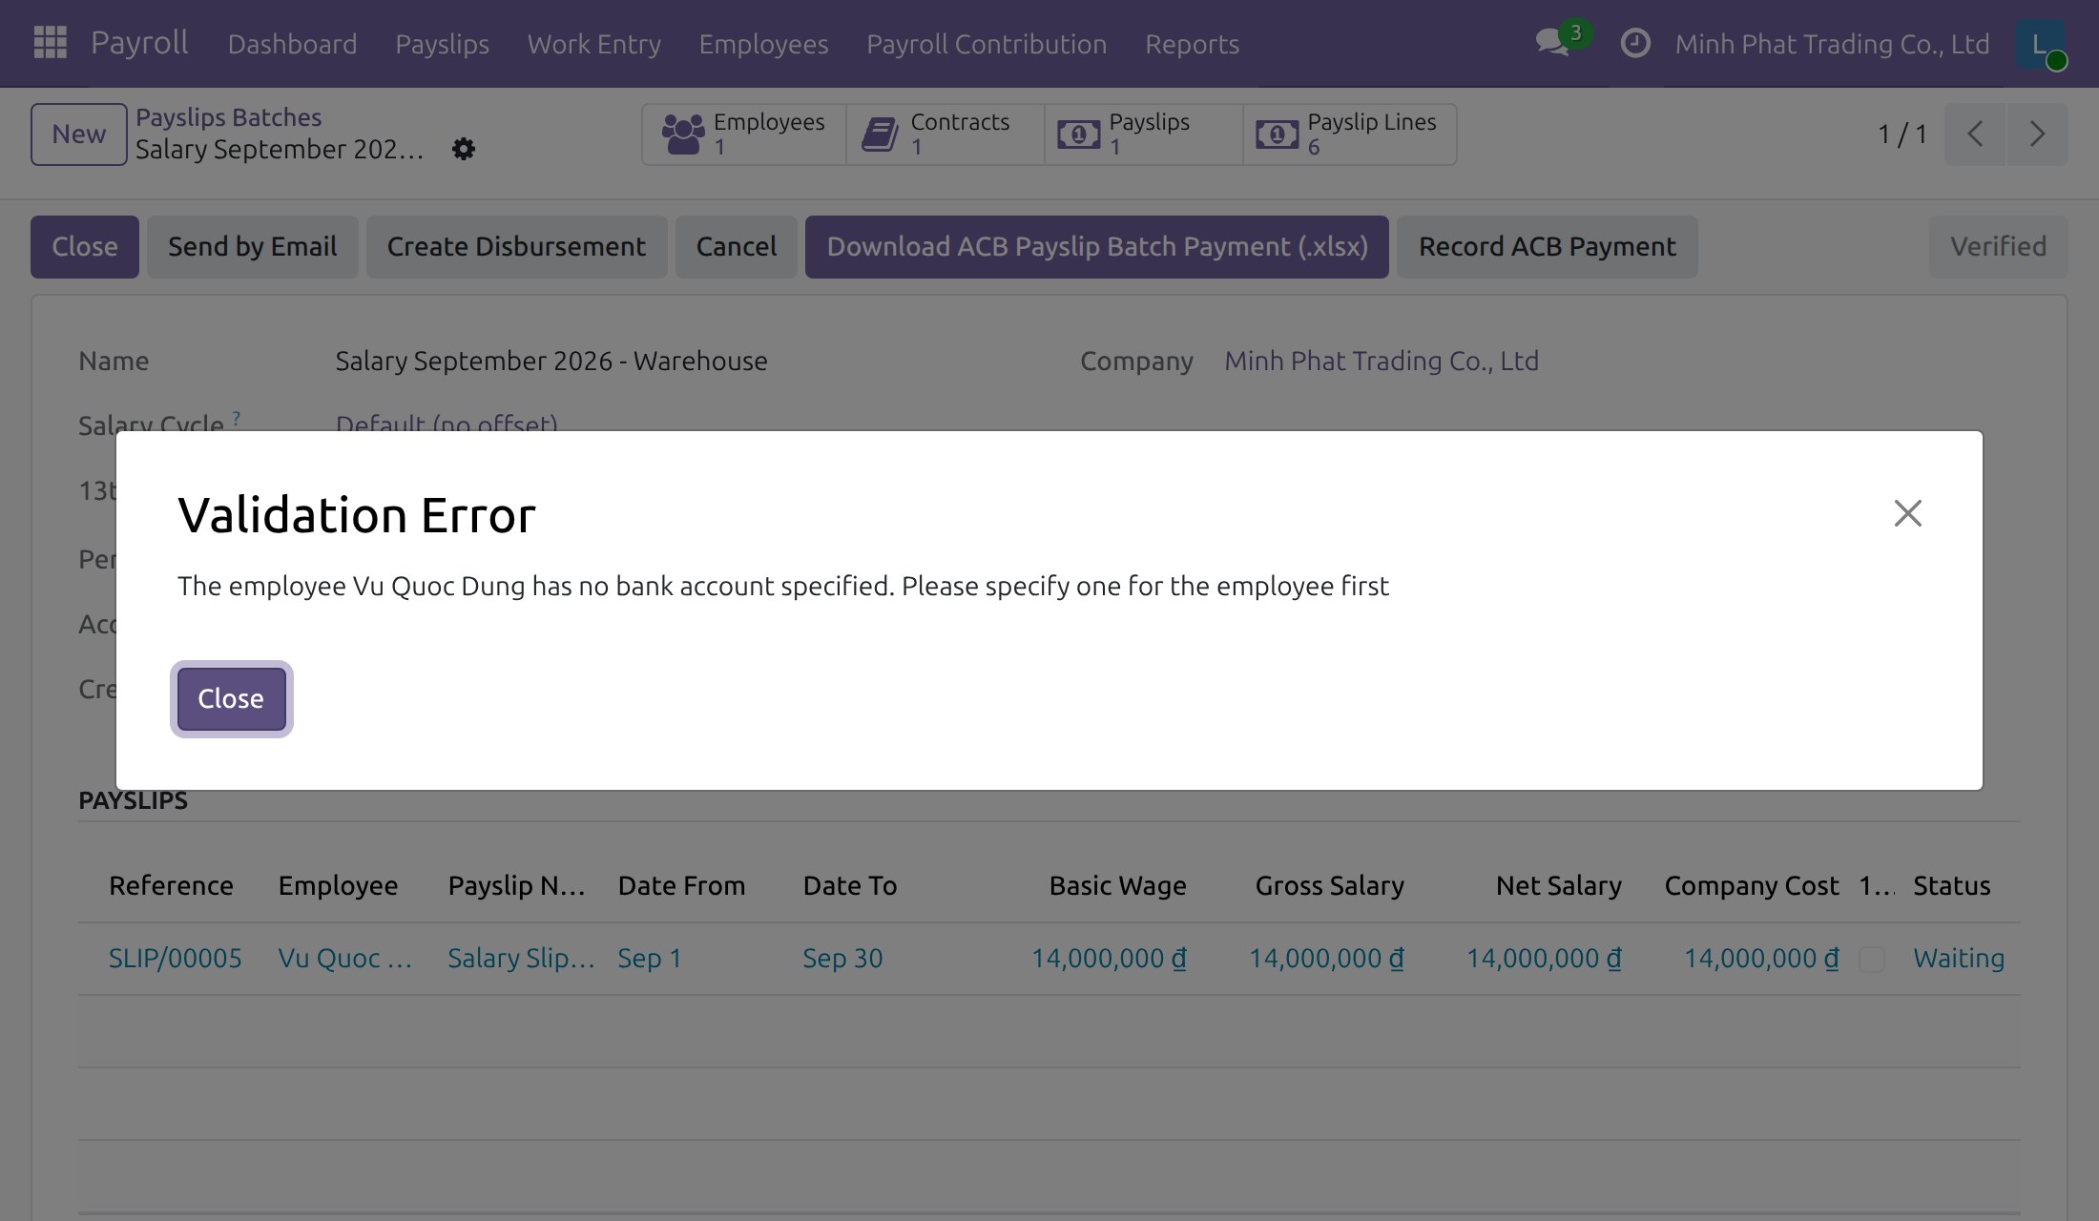
Task: Sort by Company Cost column header
Action: tap(1751, 886)
